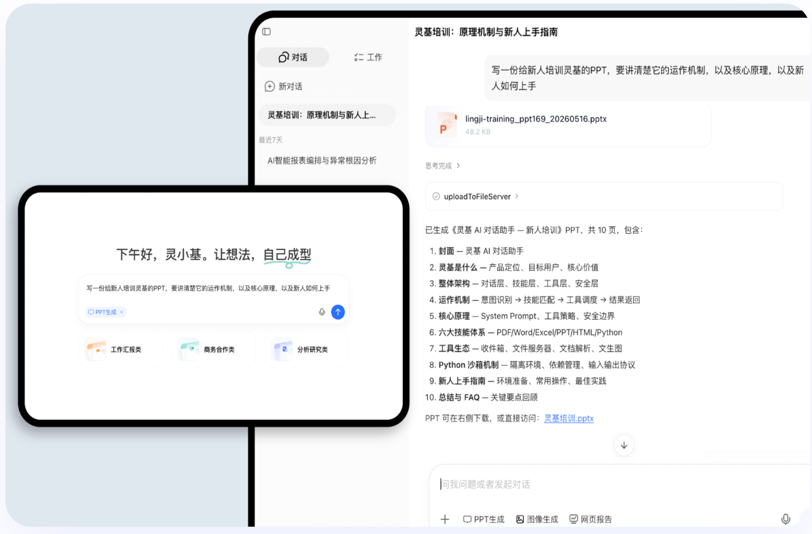812x534 pixels.
Task: Open the 灵基培训.pptx link
Action: coord(568,418)
